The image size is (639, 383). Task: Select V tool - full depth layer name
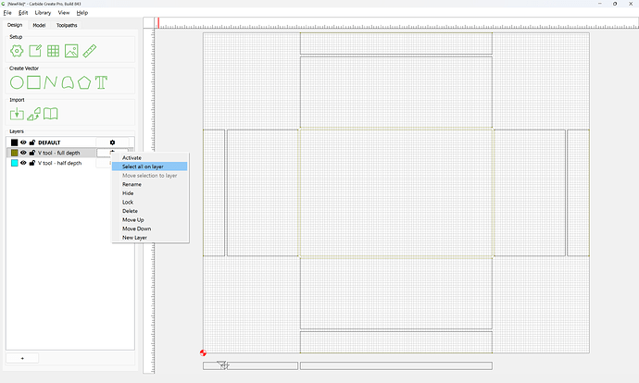coord(59,153)
